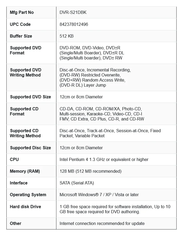Screen dimensions: 183x250
Task: Click the Supported CD Format label
Action: pos(24,111)
